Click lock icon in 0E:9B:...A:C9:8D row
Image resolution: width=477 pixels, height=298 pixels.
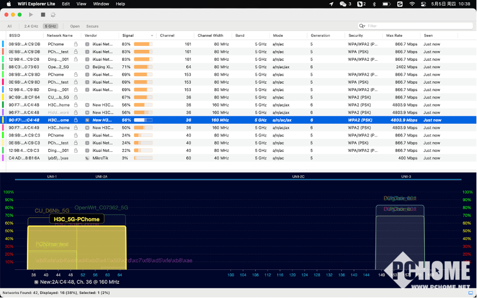(76, 82)
